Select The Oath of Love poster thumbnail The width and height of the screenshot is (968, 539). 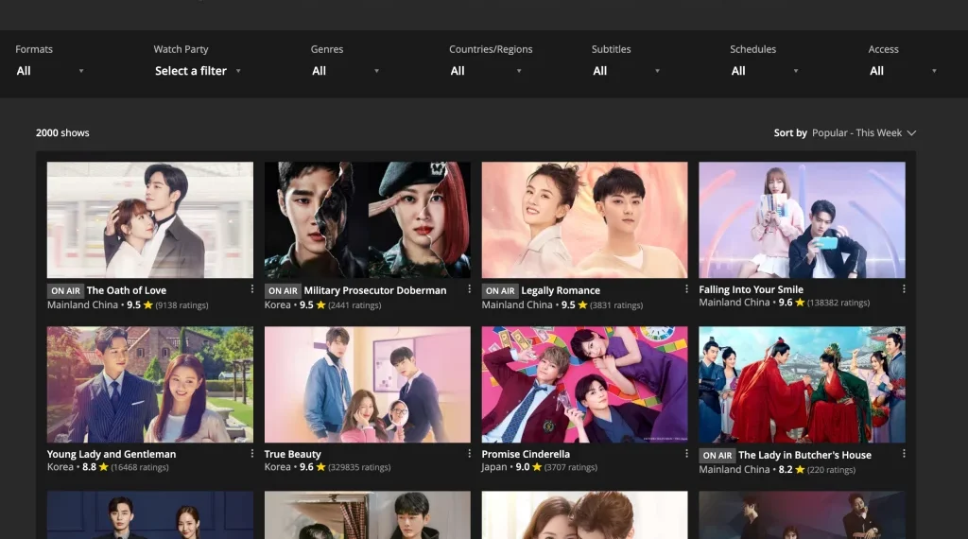(x=150, y=219)
